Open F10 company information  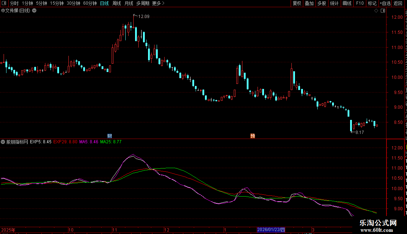pyautogui.click(x=360, y=3)
